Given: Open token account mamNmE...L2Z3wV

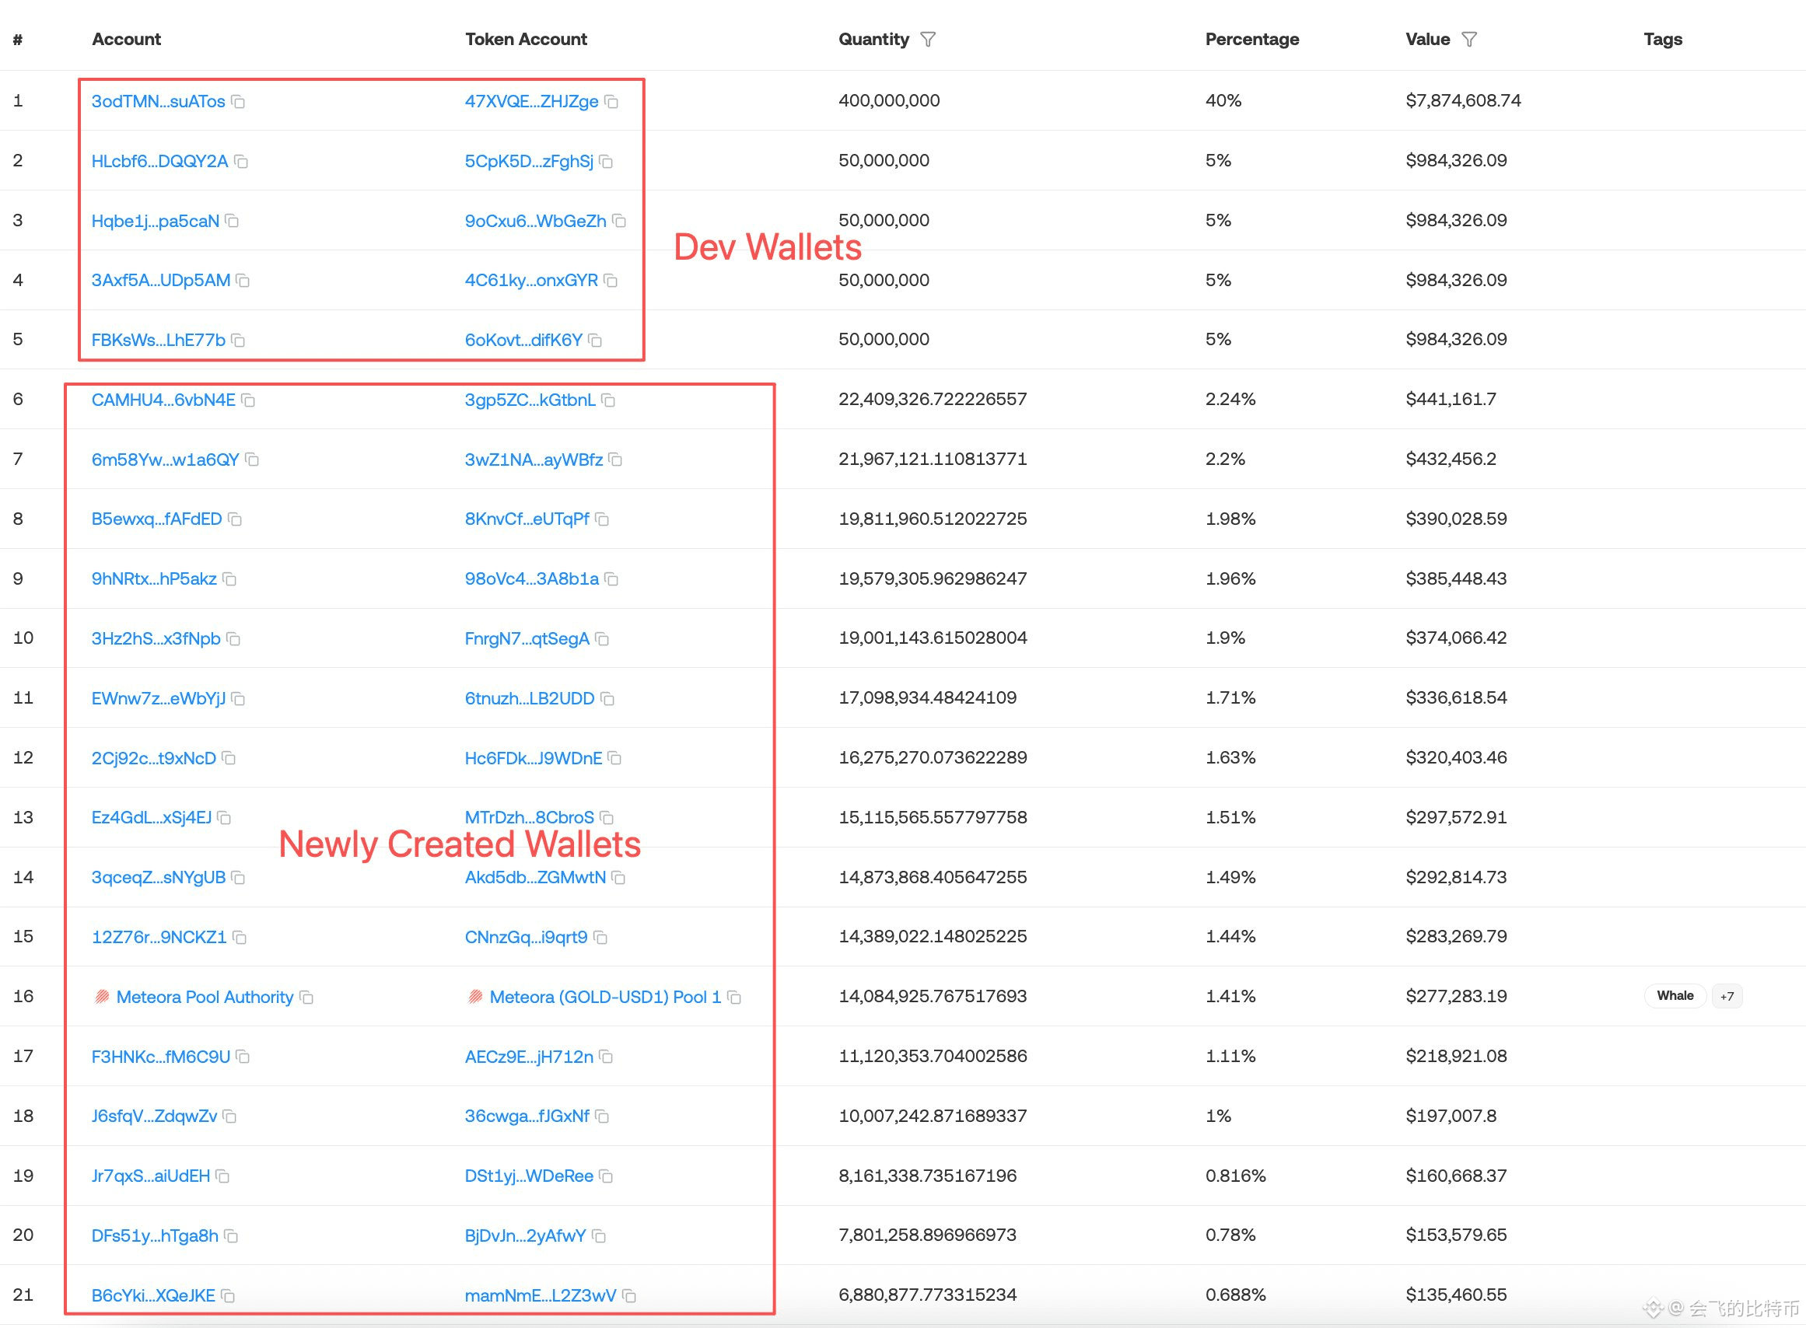Looking at the screenshot, I should [x=541, y=1295].
